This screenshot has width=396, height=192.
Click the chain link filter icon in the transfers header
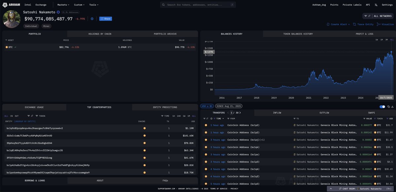click(207, 119)
